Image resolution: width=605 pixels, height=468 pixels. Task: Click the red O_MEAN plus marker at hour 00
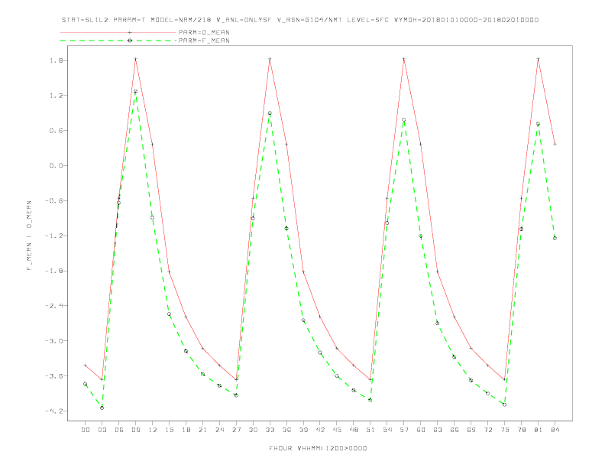86,366
